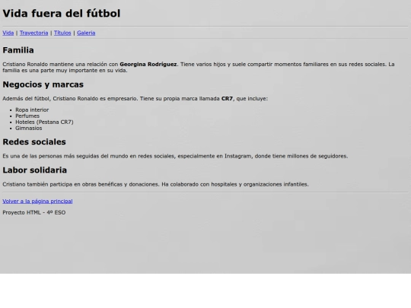Screen dimensions: 411x308
Task: Select the Gimnasios list item
Action: pyautogui.click(x=29, y=128)
